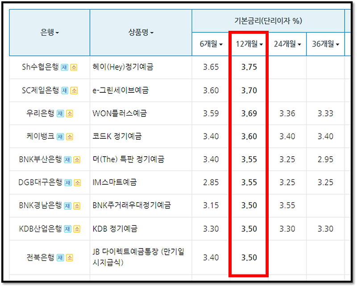Click the BNK부산은행 bank name
This screenshot has height=287, width=357.
click(40, 159)
